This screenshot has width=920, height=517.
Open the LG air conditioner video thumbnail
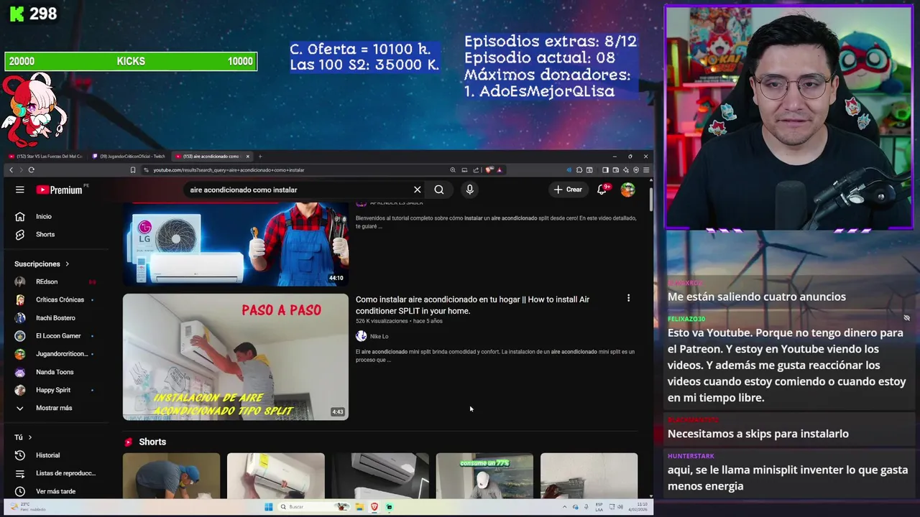pos(236,244)
